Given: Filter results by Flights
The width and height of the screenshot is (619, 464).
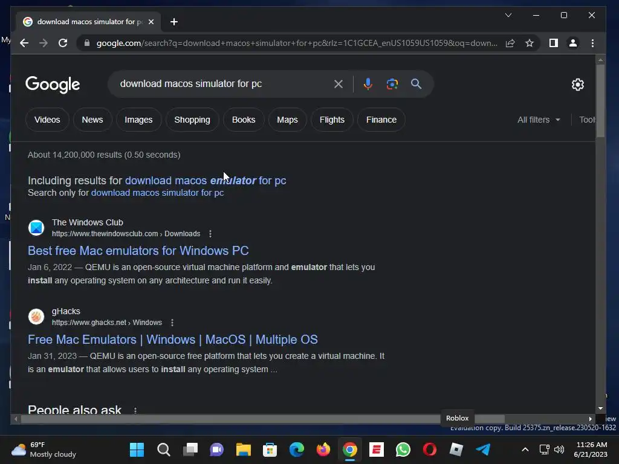Looking at the screenshot, I should pos(332,120).
